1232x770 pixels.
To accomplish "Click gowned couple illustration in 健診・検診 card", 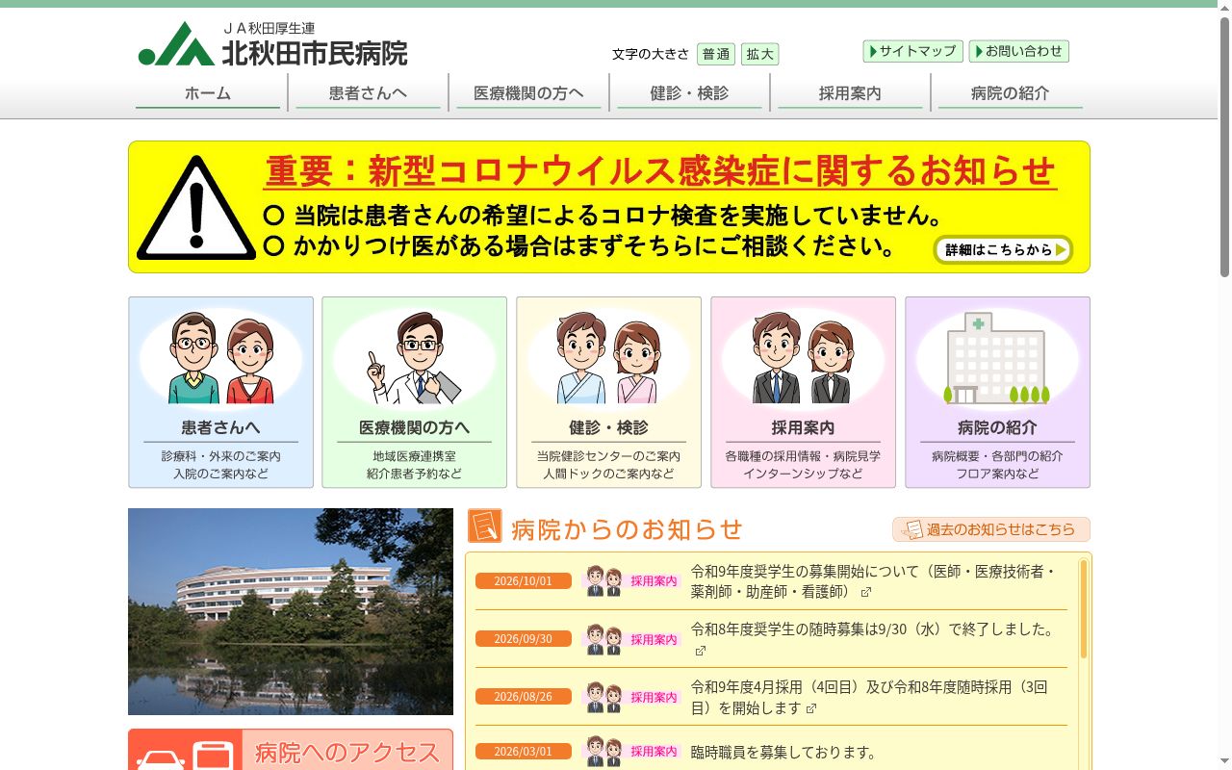I will pyautogui.click(x=609, y=358).
